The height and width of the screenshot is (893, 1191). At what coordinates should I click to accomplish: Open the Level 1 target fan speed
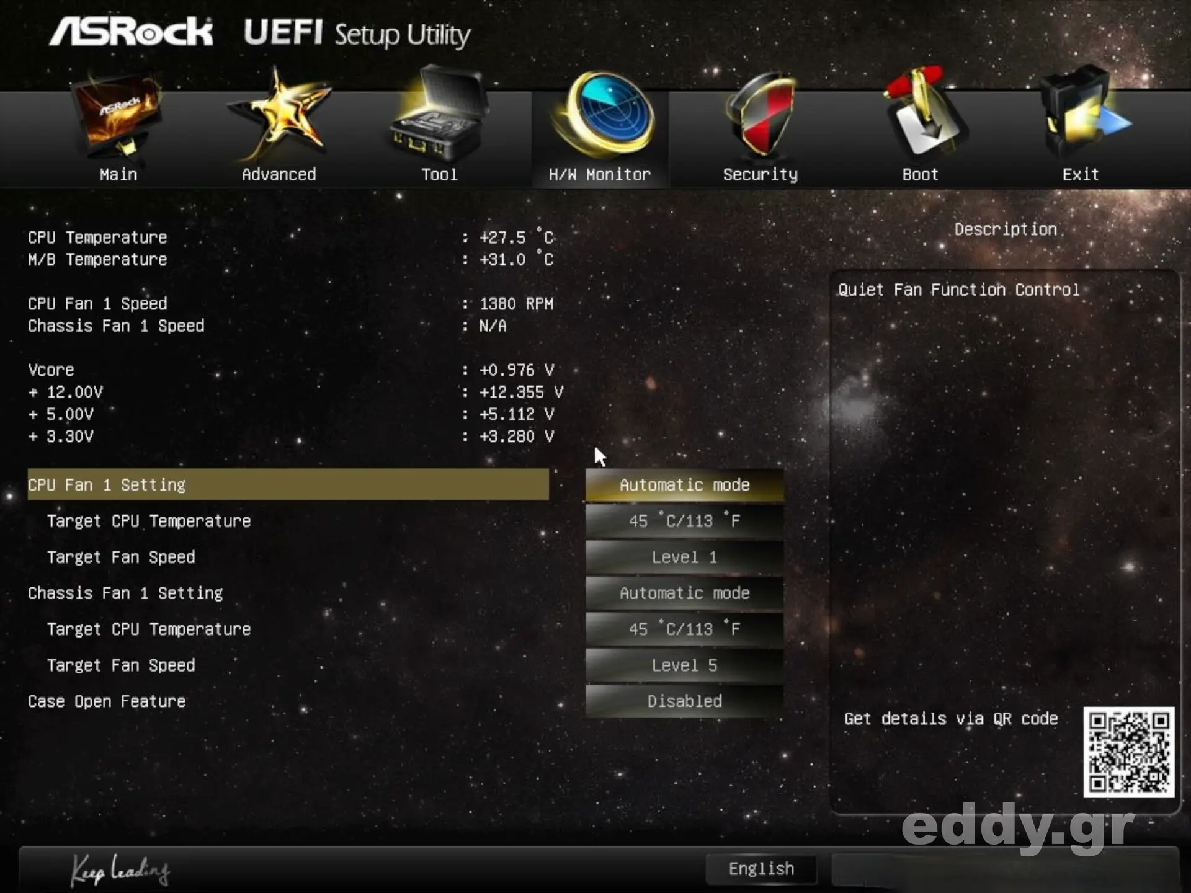tap(684, 557)
